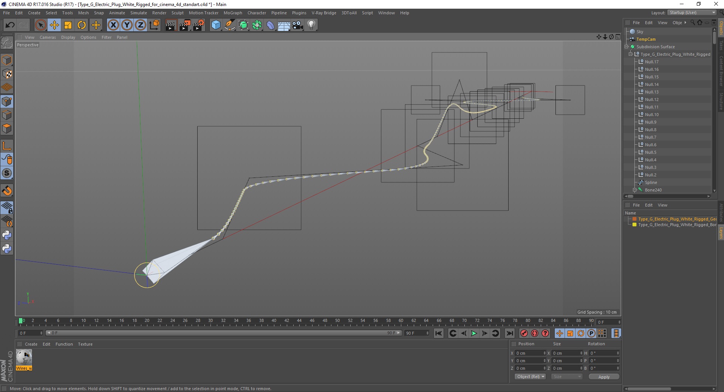The height and width of the screenshot is (392, 724).
Task: Toggle Autokeying button
Action: (534, 333)
